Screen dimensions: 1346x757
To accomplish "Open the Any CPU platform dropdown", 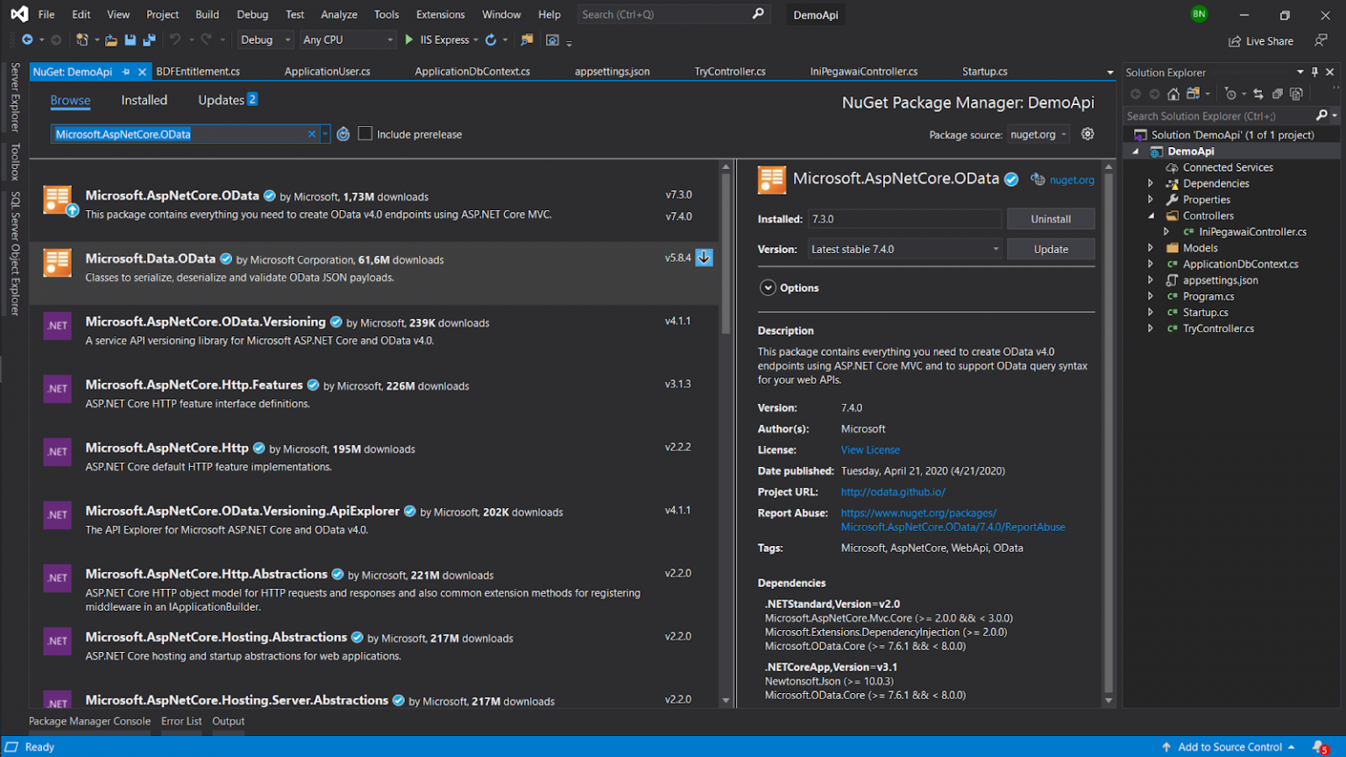I will (x=348, y=39).
